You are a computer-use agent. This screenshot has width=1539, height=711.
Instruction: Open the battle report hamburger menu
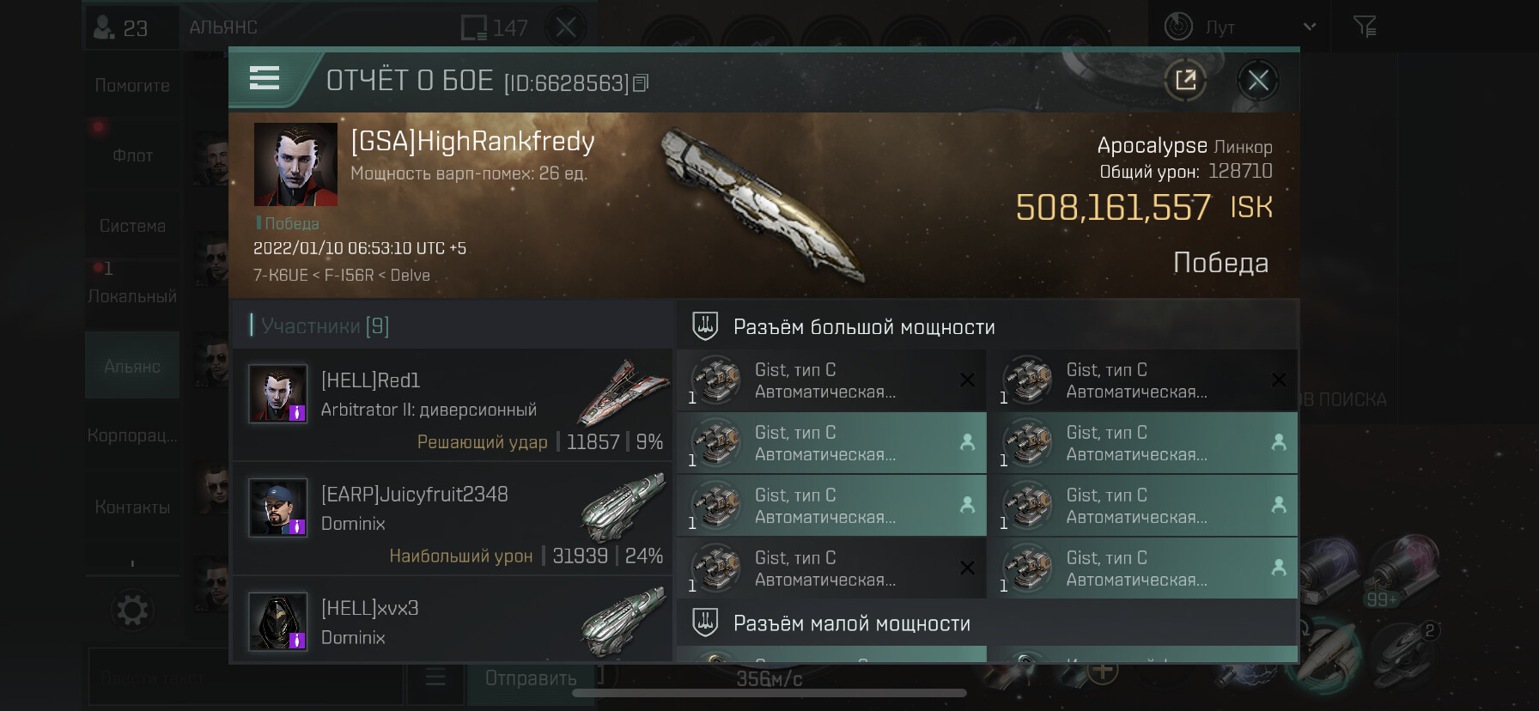click(265, 78)
